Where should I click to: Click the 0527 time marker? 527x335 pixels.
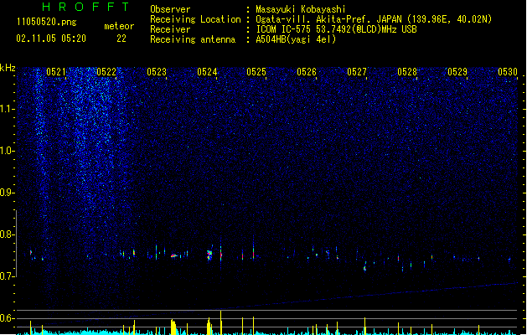[x=357, y=72]
